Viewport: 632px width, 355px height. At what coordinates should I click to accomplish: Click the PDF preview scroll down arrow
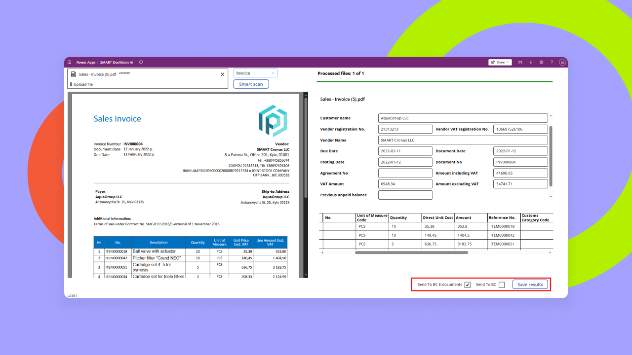point(305,275)
